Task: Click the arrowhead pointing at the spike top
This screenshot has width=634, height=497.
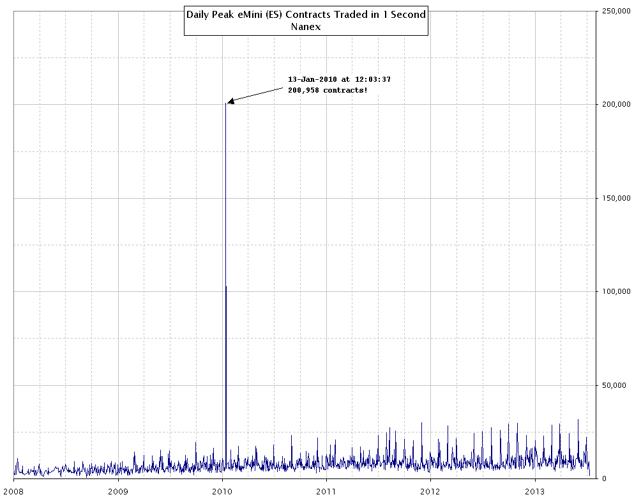Action: (x=231, y=101)
